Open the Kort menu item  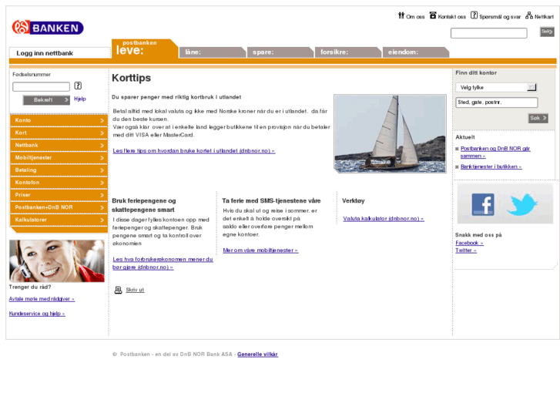(x=59, y=133)
